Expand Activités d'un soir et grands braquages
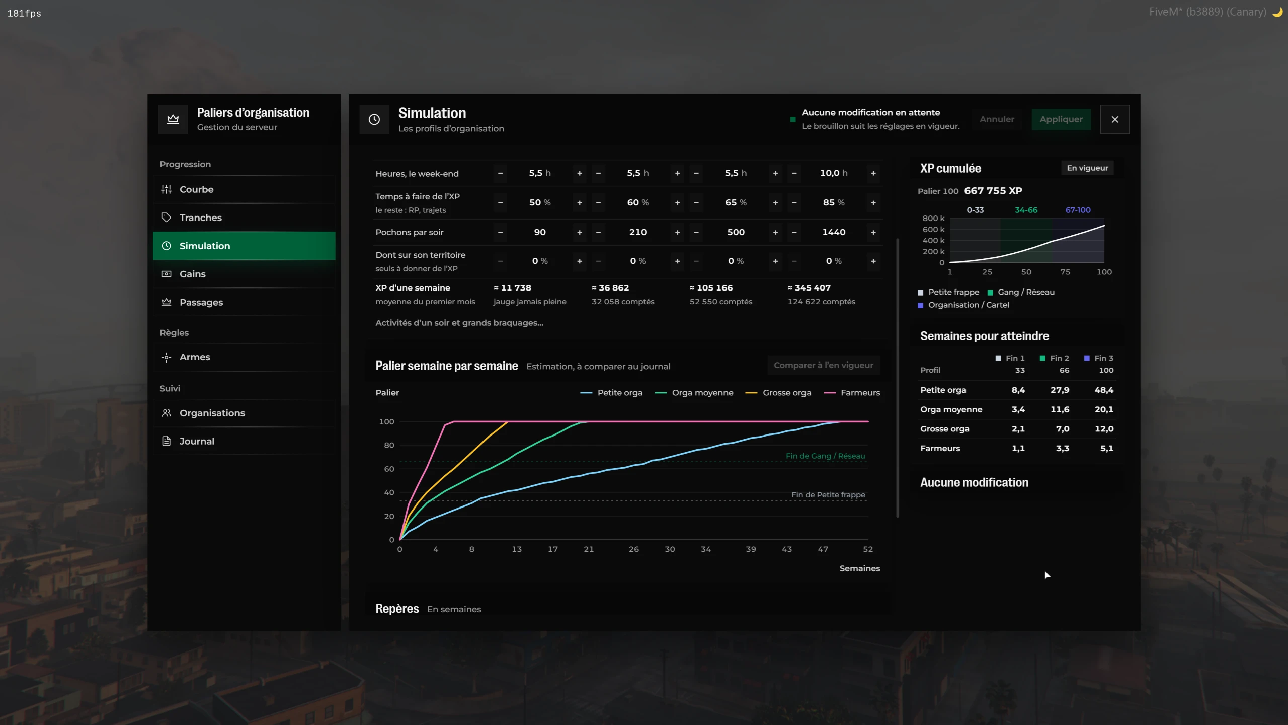 tap(459, 323)
